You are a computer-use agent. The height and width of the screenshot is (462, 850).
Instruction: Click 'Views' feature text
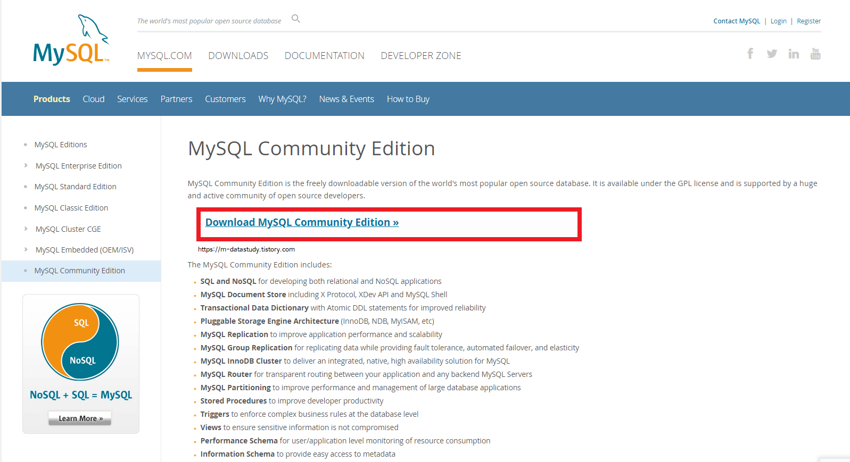point(211,427)
